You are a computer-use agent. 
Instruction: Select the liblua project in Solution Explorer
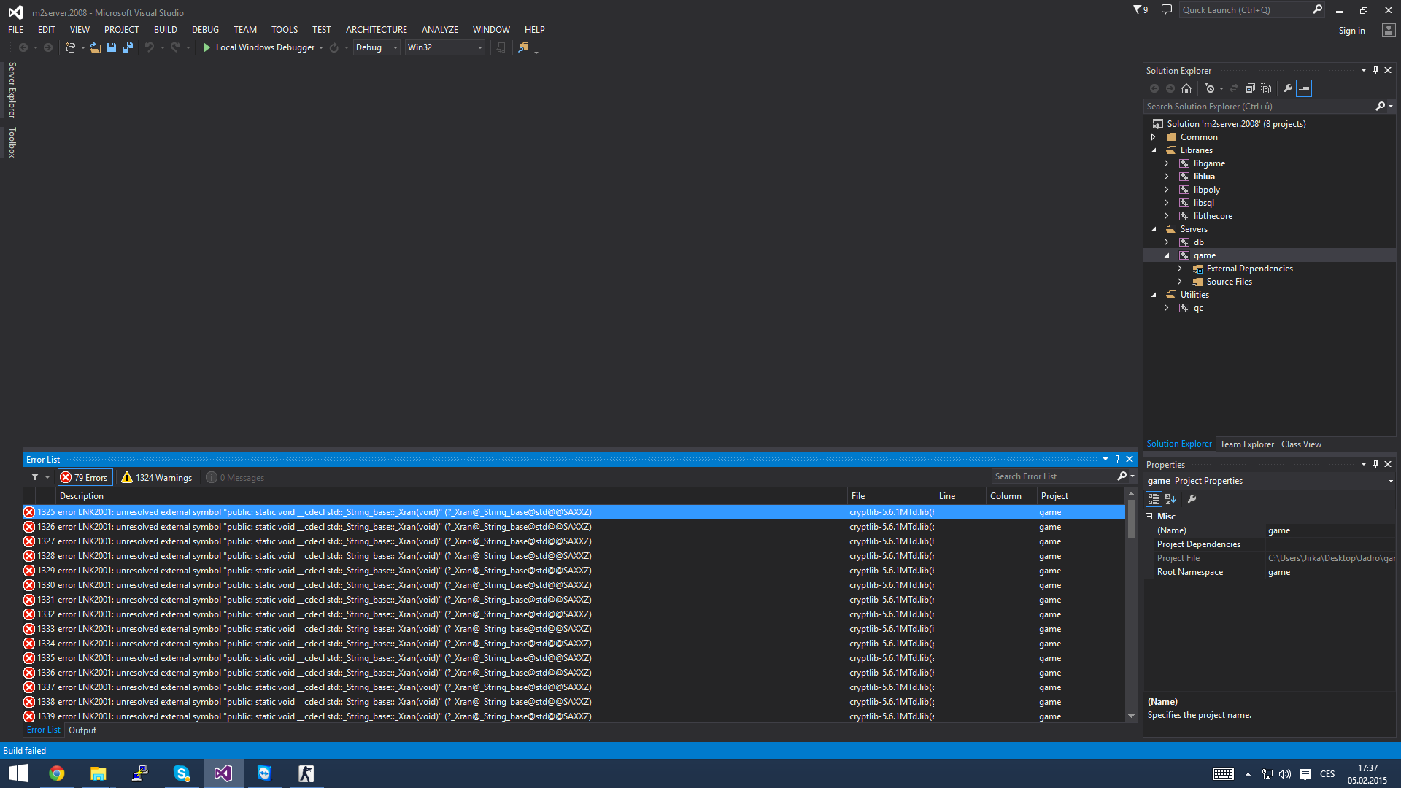coord(1204,177)
